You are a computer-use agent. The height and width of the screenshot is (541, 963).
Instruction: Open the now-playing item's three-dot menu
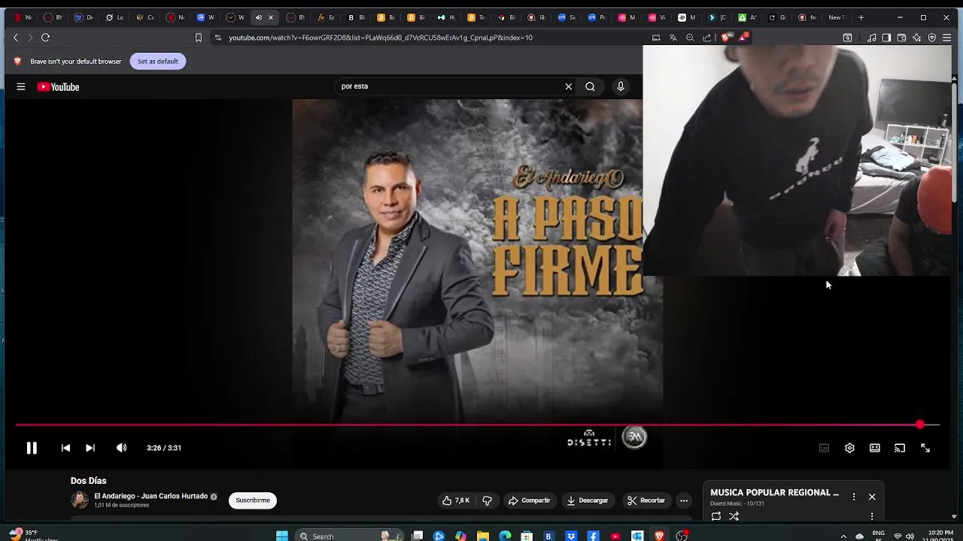[x=872, y=516]
